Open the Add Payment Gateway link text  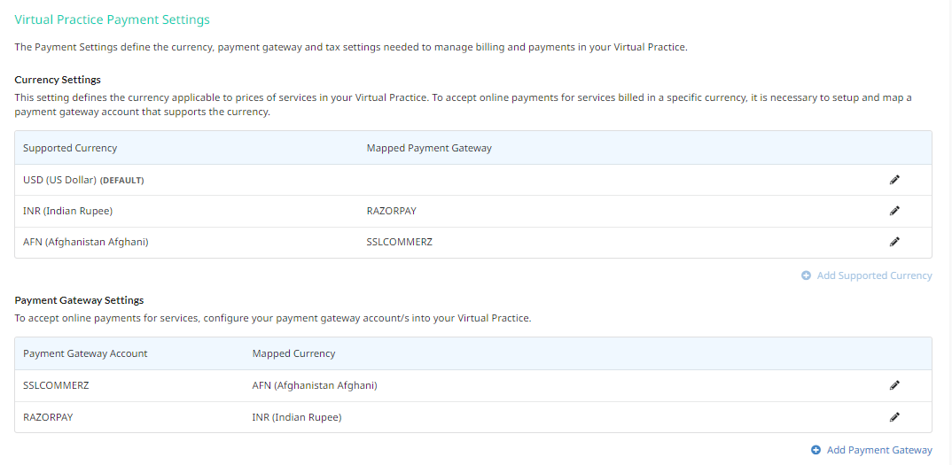879,450
